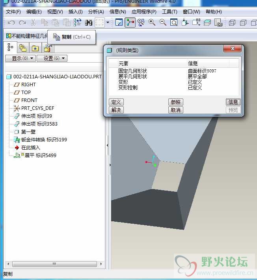The height and width of the screenshot is (280, 257).
Task: Switch to Favorites tab
Action: pos(35,48)
